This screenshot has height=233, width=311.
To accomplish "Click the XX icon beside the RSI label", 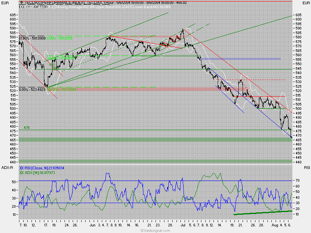I will (x=21, y=167).
